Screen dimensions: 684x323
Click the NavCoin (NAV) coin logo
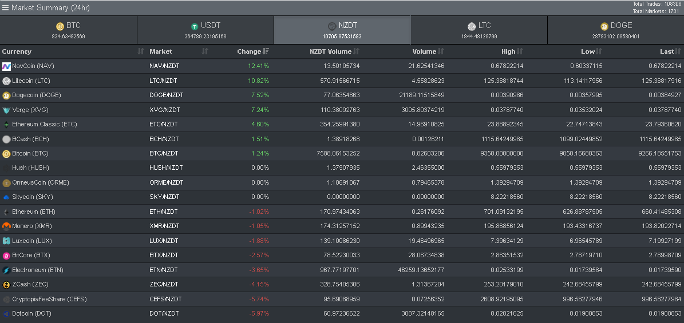(x=6, y=66)
